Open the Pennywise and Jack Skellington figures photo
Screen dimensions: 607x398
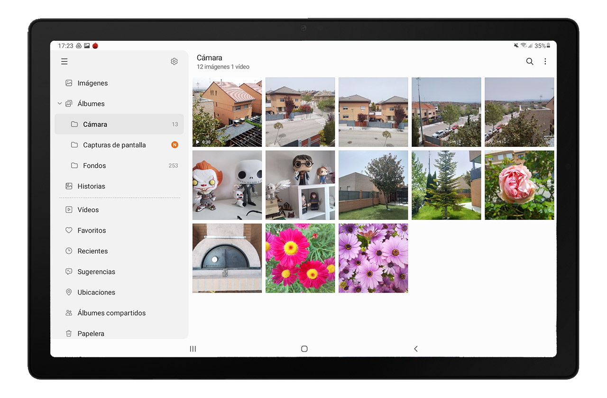[x=227, y=185]
